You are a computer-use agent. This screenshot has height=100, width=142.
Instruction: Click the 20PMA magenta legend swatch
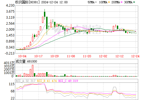[x=122, y=2]
